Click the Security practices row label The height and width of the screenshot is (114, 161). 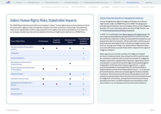pos(16,94)
